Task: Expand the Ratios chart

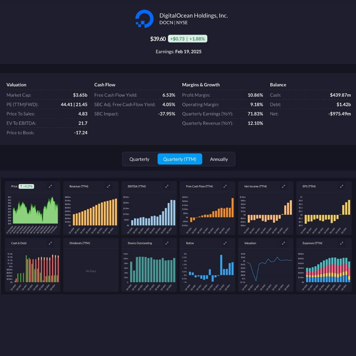Action: [225, 243]
